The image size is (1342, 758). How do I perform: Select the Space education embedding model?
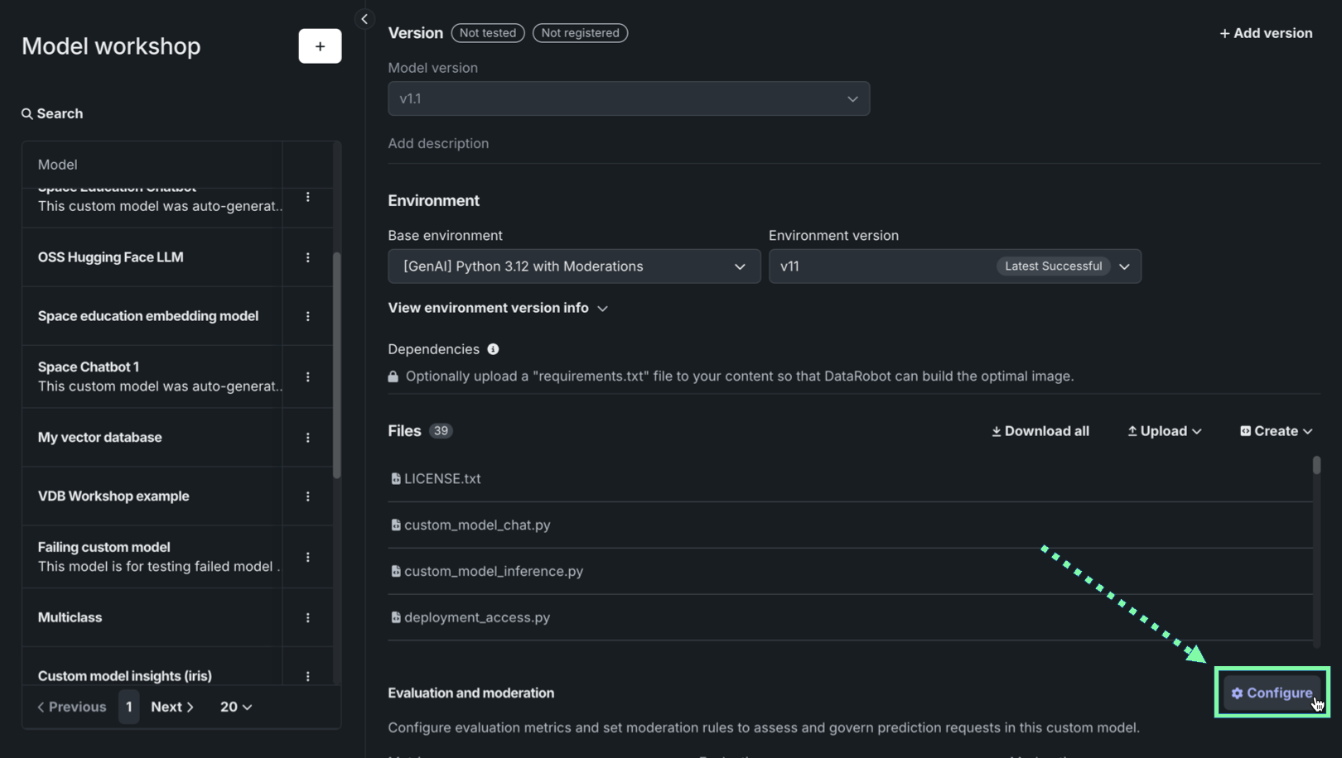[x=148, y=316]
